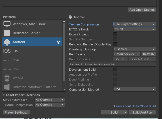Image resolution: width=162 pixels, height=119 pixels.
Task: Toggle the Symlink Sources checkbox
Action: pyautogui.click(x=115, y=39)
